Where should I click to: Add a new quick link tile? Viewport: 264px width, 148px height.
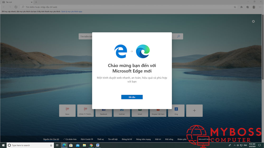(194, 110)
